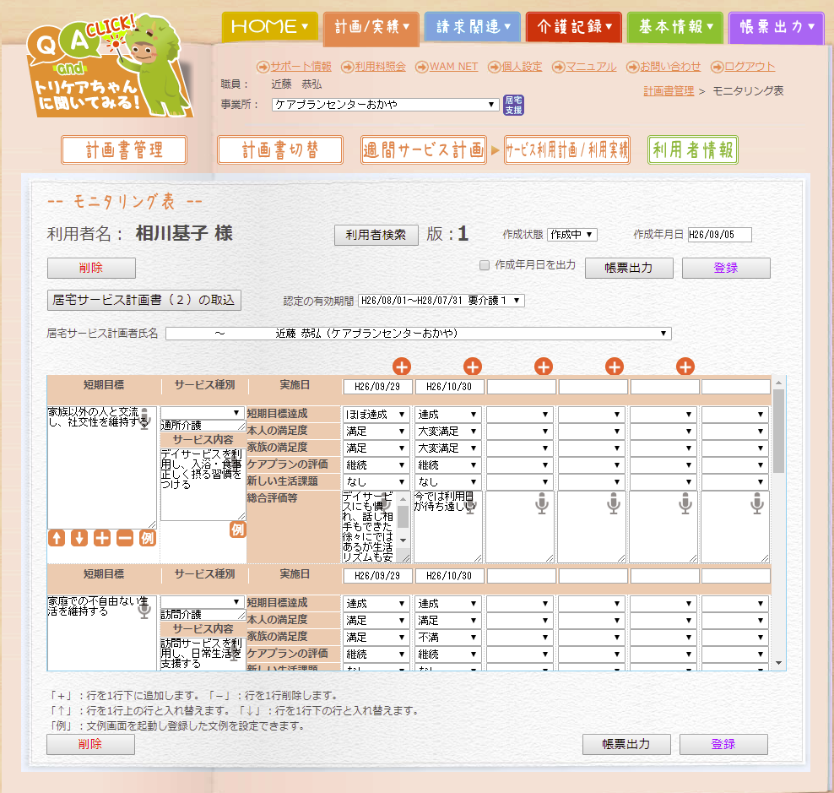Toggle the 作成年月日を出力 checkbox
This screenshot has height=793, width=834.
click(485, 265)
